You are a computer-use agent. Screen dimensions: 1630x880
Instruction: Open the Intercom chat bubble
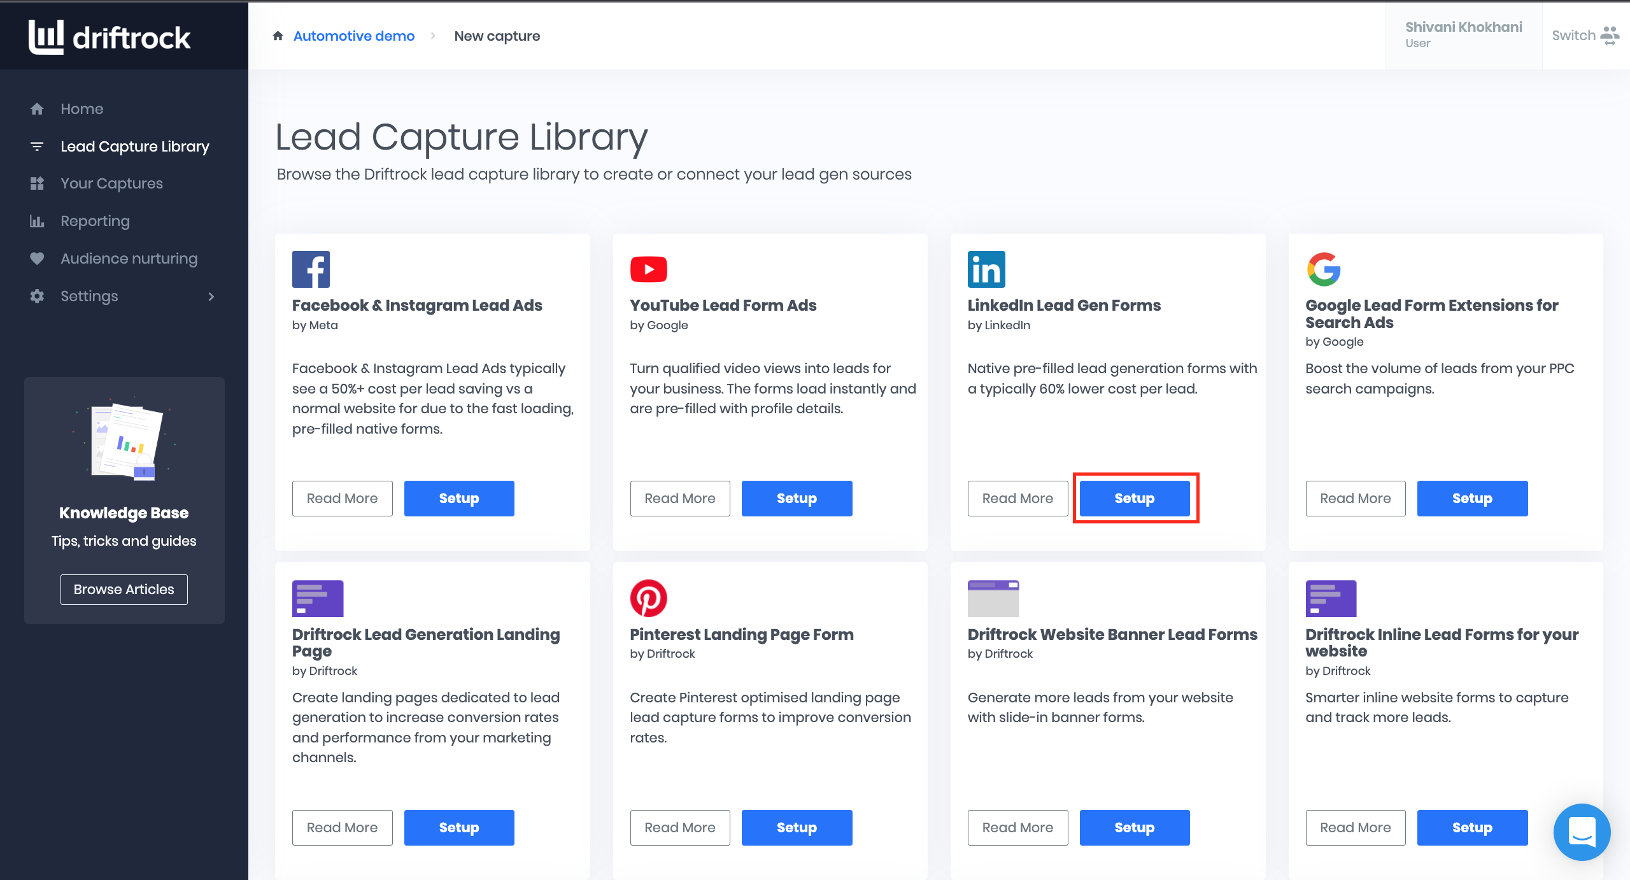pos(1583,832)
